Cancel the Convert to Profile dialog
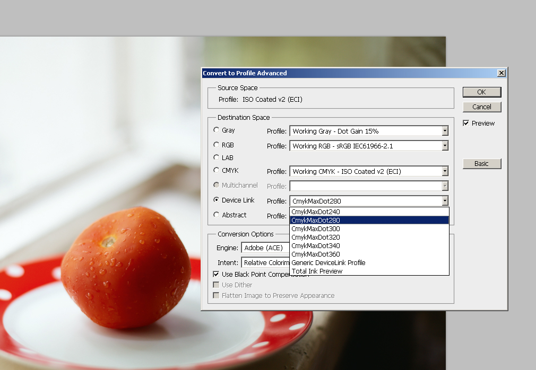 click(482, 107)
